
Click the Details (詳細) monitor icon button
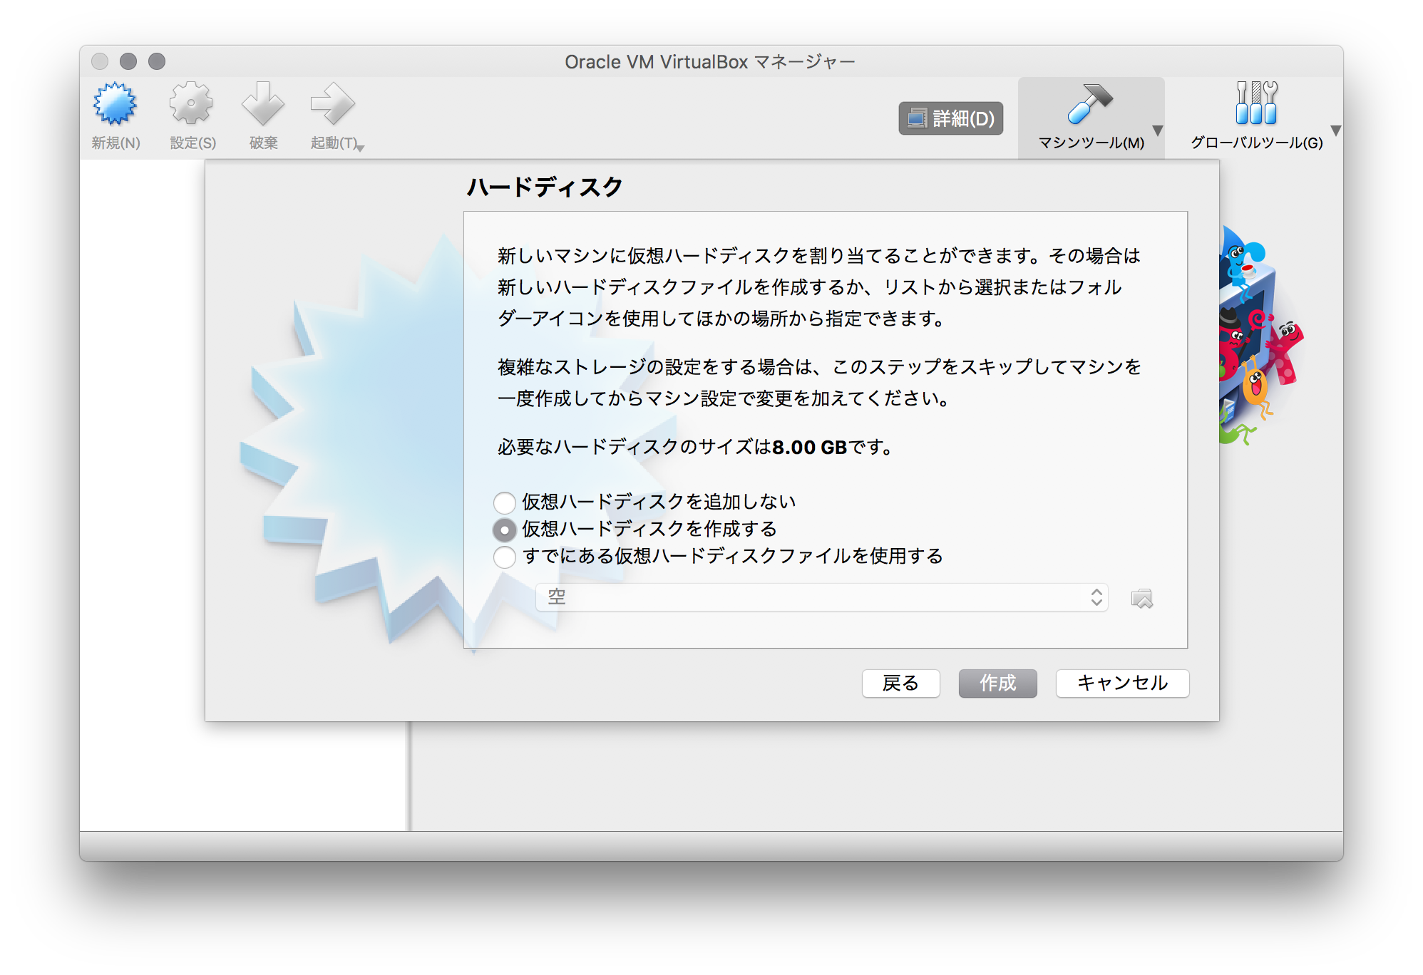(950, 118)
